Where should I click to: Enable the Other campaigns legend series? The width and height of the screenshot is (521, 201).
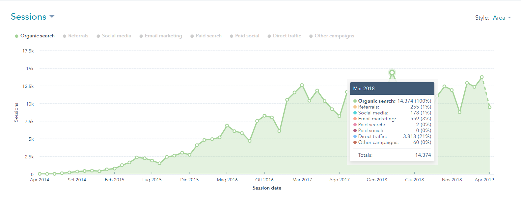(x=332, y=36)
